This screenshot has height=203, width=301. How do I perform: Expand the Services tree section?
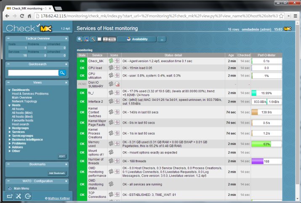pos(10,132)
